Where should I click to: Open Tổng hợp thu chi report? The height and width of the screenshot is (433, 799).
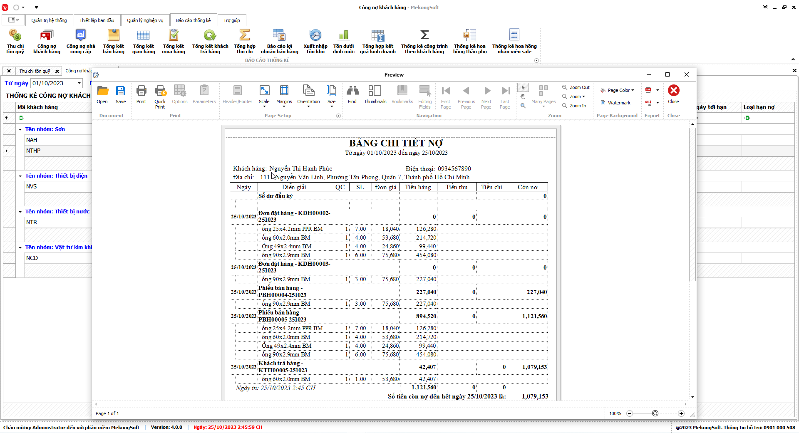point(244,41)
